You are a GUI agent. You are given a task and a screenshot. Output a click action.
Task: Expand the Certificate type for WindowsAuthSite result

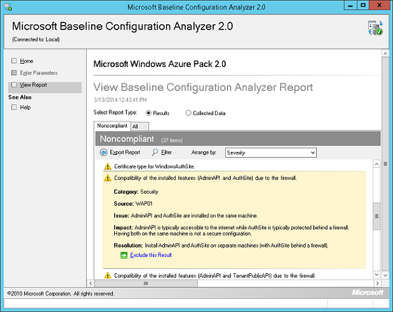[x=154, y=166]
